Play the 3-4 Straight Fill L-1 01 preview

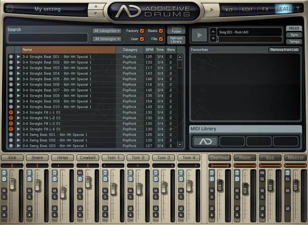tap(18, 112)
